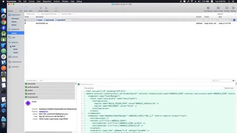Open the Edit menu
Image resolution: width=237 pixels, height=133 pixels.
click(25, 1)
